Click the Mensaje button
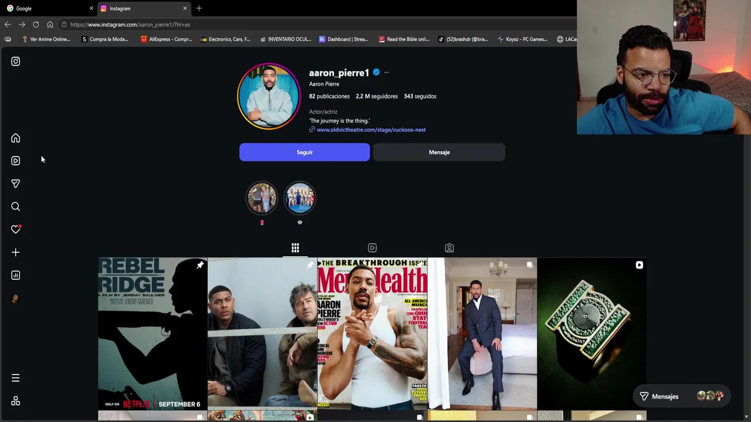Viewport: 751px width, 422px height. coord(439,152)
